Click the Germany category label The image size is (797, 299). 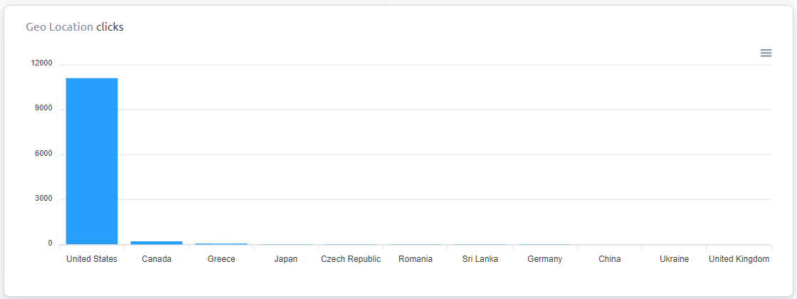545,259
